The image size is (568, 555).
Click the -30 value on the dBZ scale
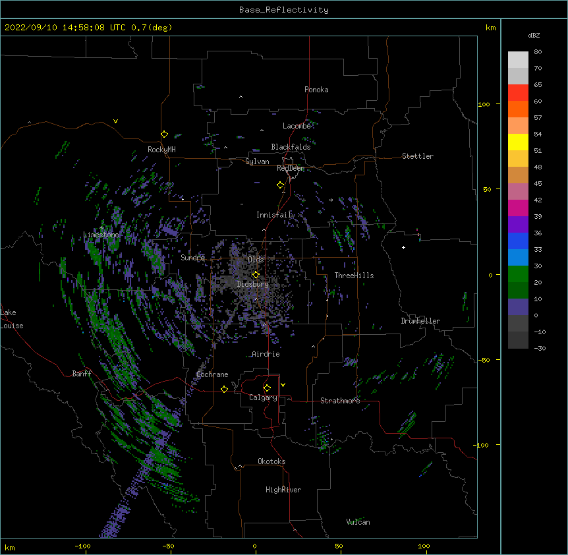pos(540,349)
